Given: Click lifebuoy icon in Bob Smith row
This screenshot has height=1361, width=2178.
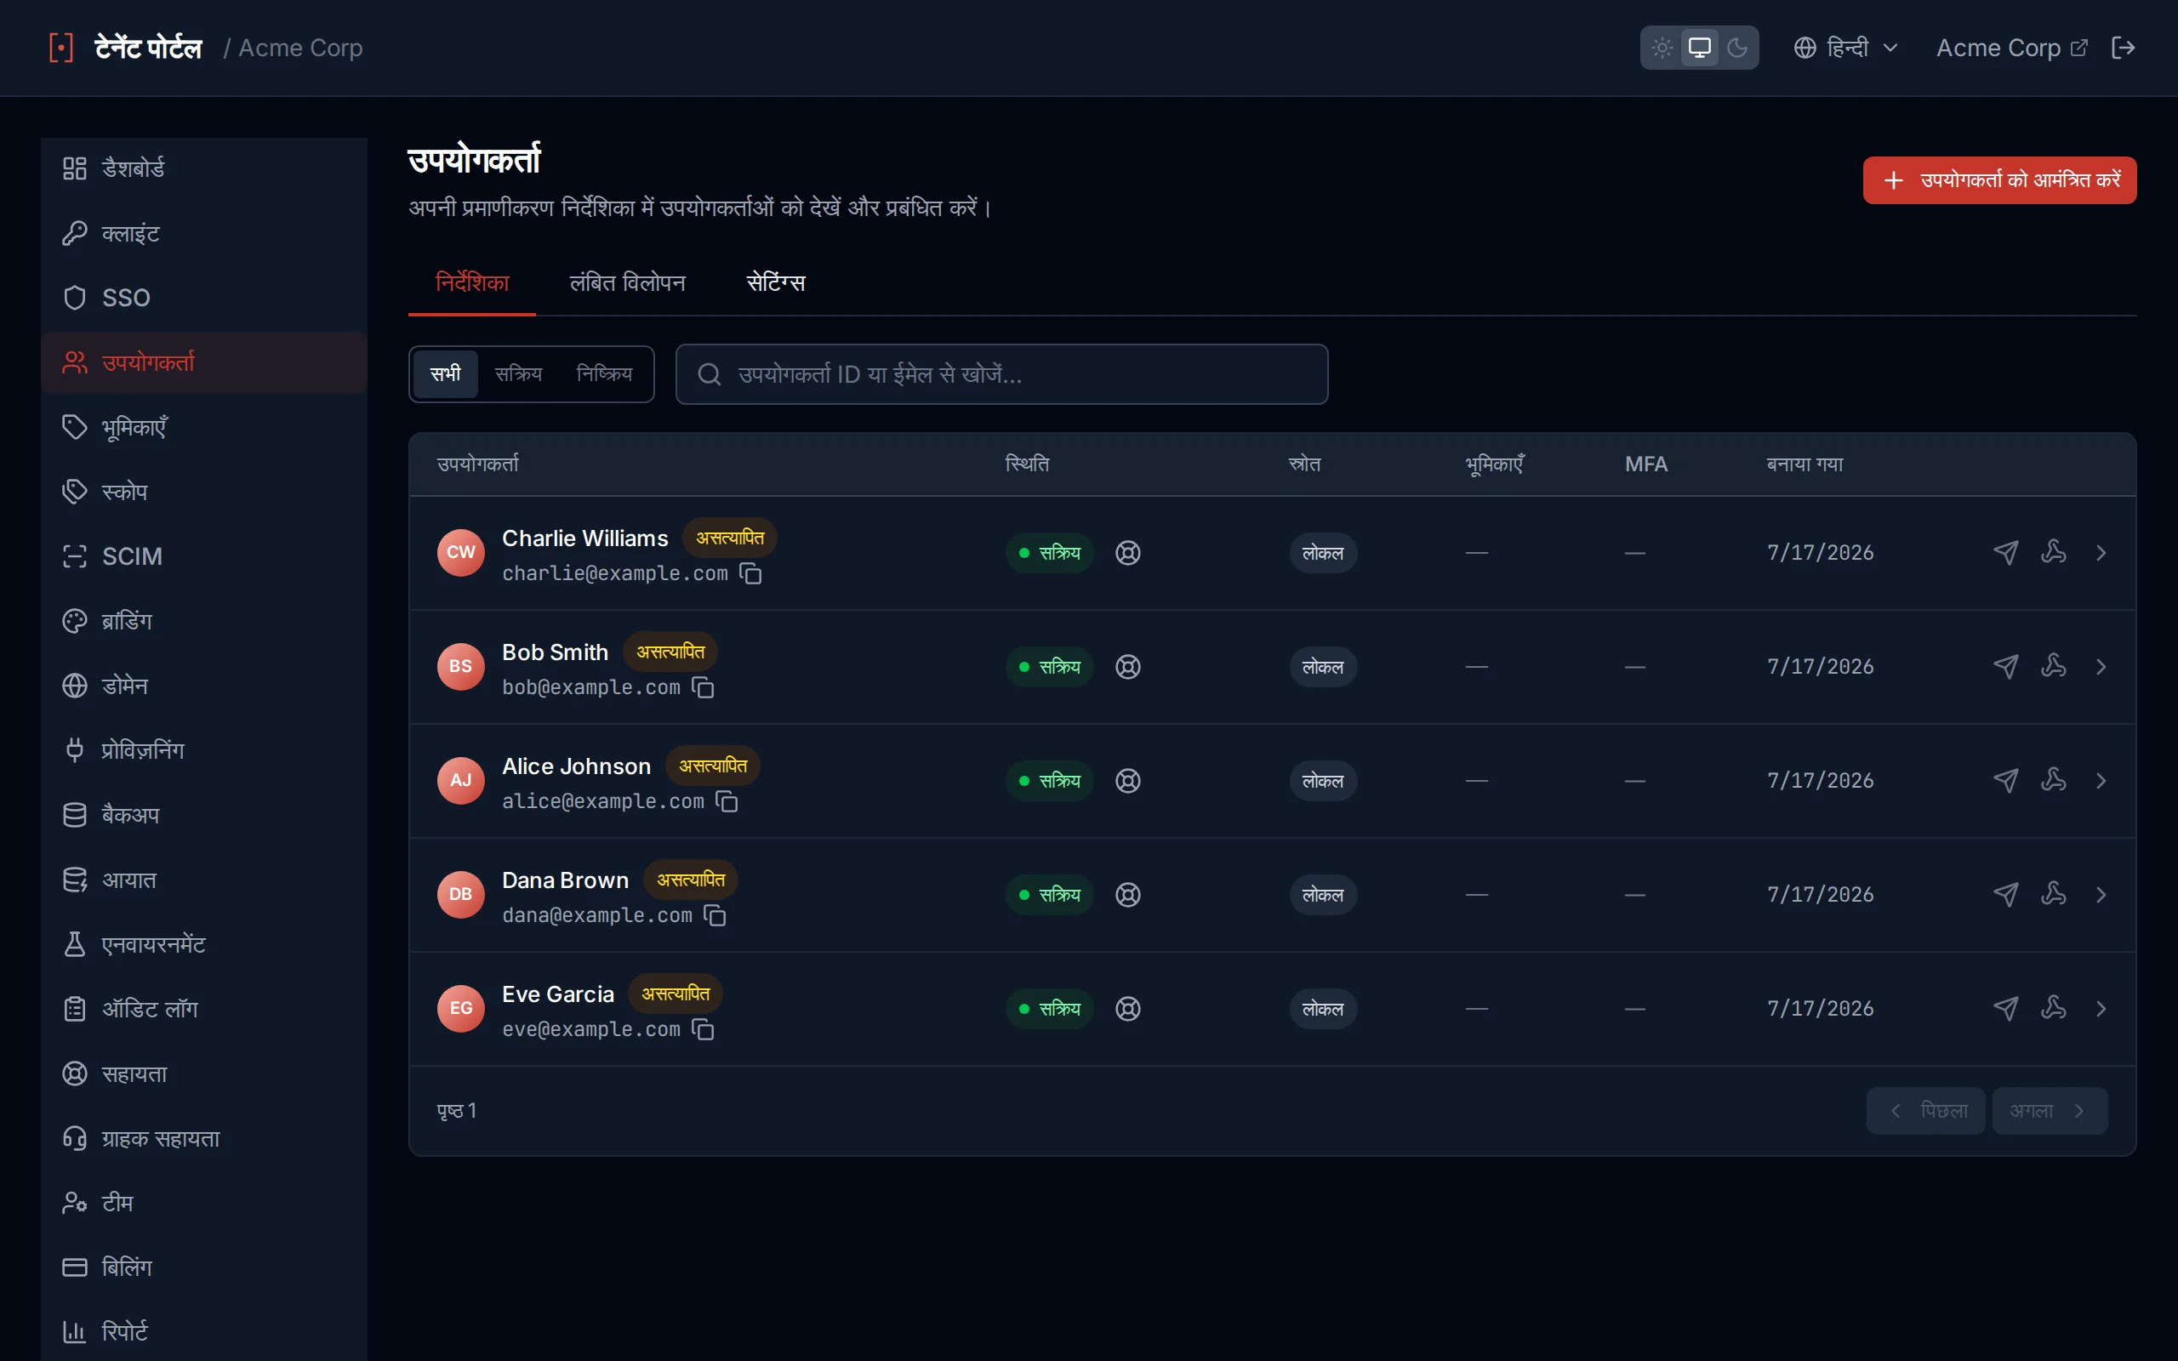Looking at the screenshot, I should click(x=1127, y=667).
